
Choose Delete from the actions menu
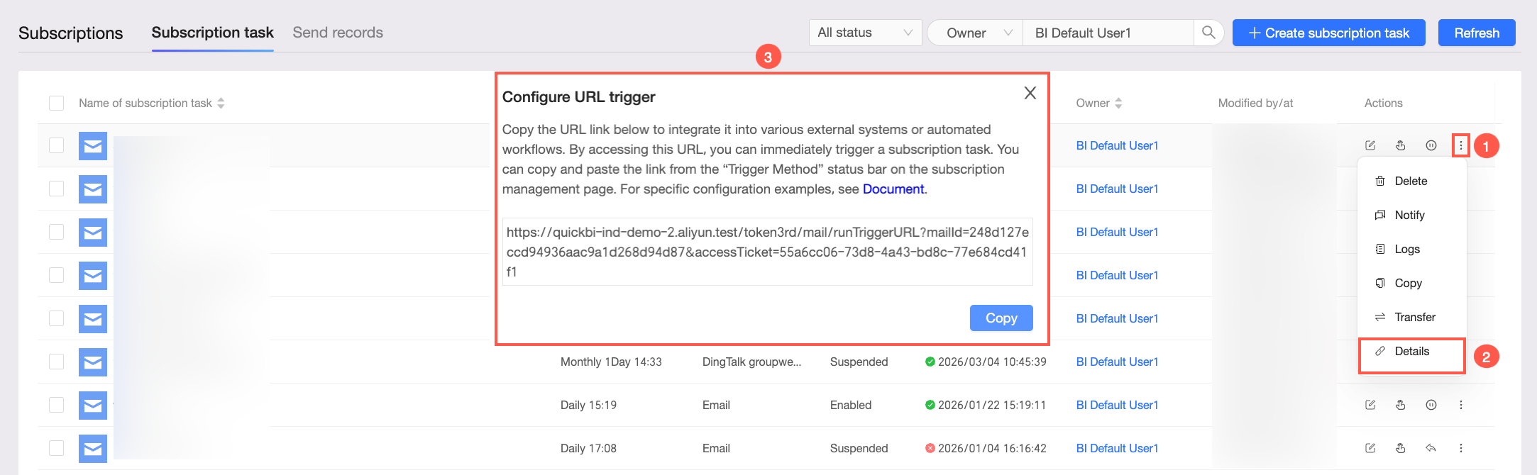click(x=1411, y=181)
